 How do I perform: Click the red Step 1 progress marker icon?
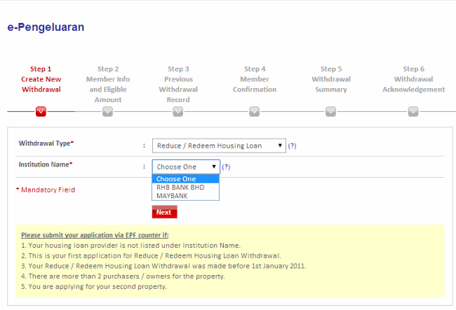point(41,111)
